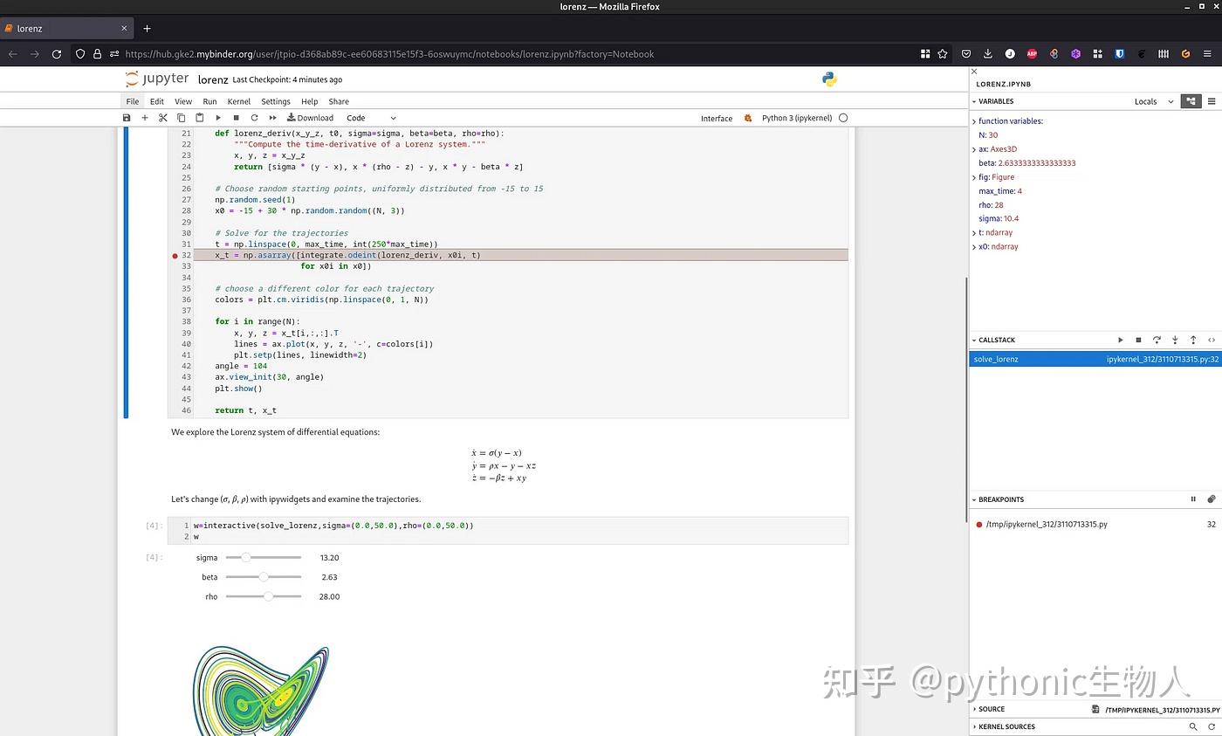This screenshot has height=736, width=1222.
Task: Run the selected cell
Action: 217,118
